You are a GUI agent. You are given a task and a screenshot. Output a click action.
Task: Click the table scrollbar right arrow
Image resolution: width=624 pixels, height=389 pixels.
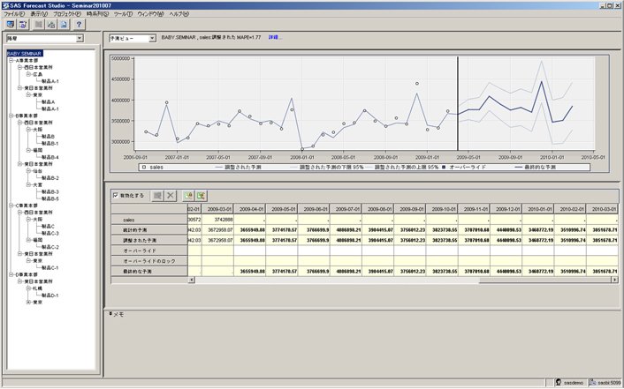pyautogui.click(x=615, y=280)
